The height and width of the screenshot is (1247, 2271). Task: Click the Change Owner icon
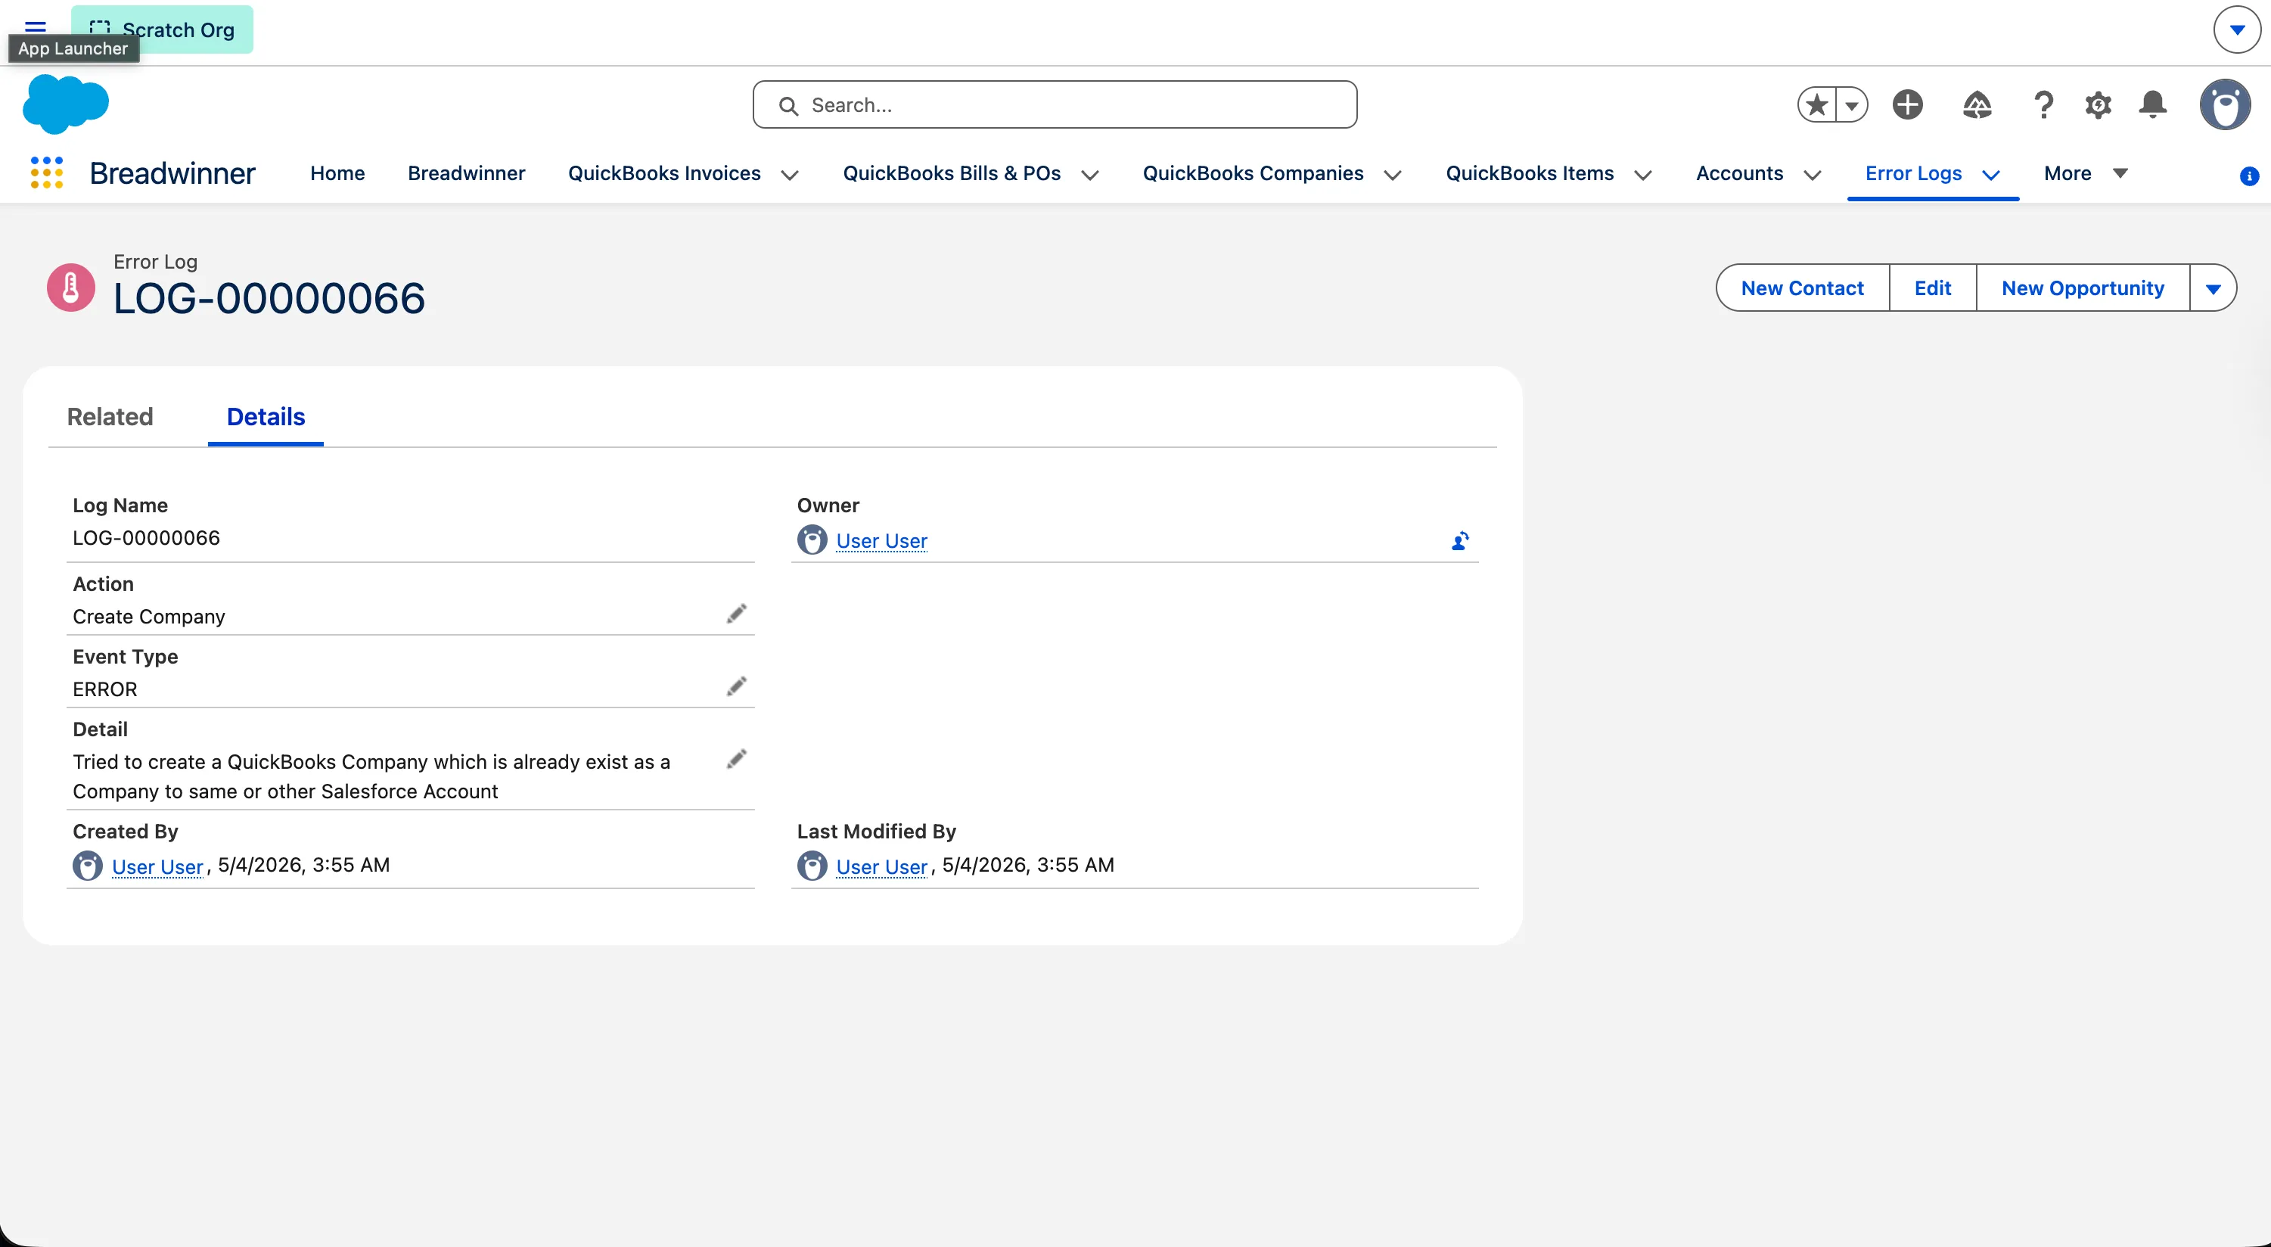point(1460,540)
